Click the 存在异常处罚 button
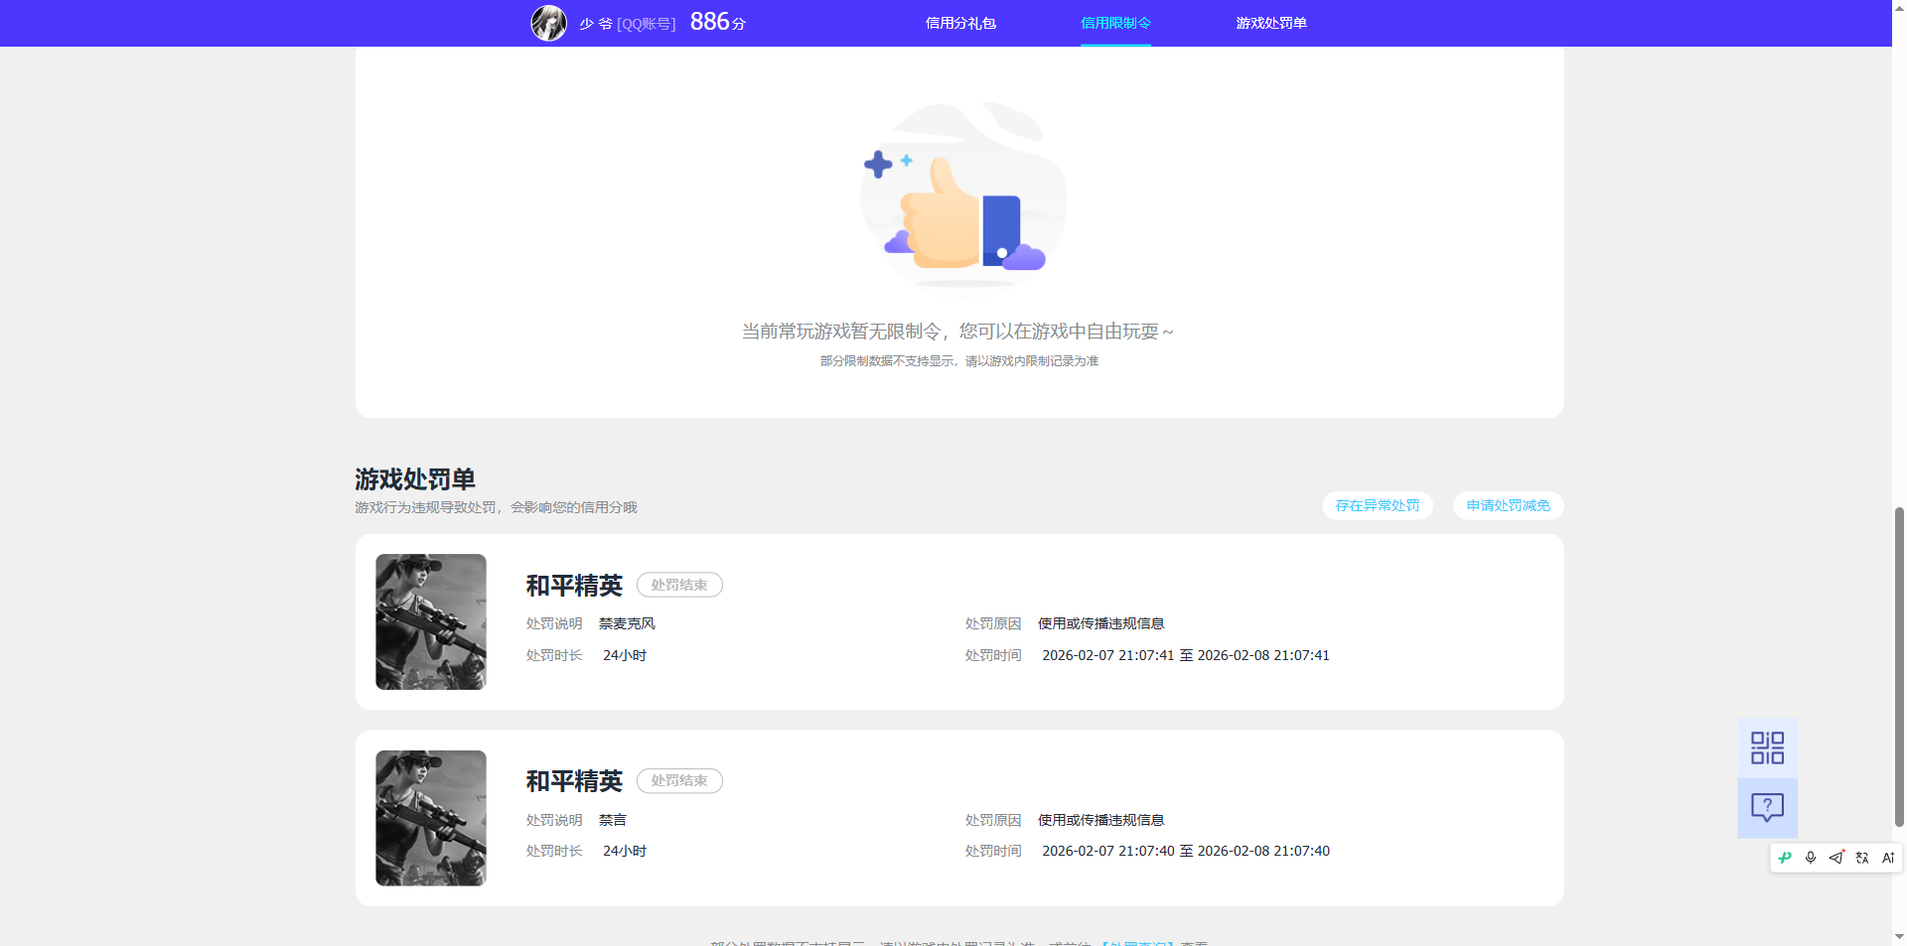This screenshot has height=946, width=1907. 1378,505
